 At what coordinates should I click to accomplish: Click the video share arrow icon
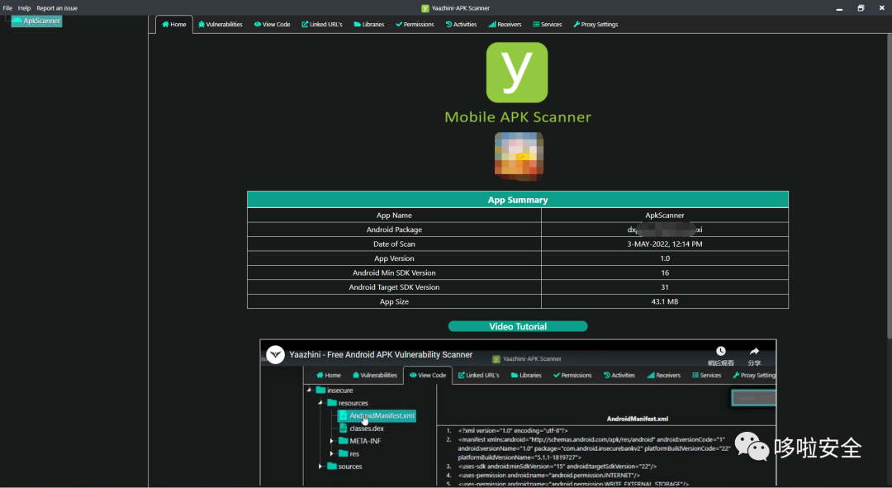[x=754, y=351]
